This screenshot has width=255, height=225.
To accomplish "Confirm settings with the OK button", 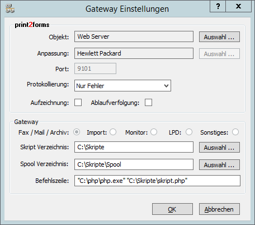I will [172, 209].
